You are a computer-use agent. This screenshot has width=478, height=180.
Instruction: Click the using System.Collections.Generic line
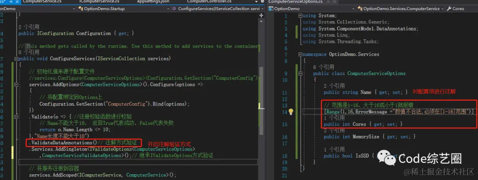coord(346,22)
